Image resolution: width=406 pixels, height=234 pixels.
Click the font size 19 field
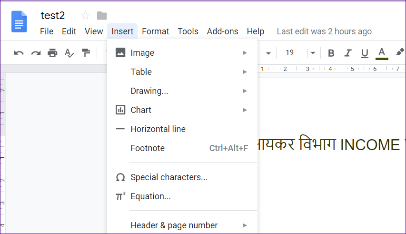coord(290,52)
